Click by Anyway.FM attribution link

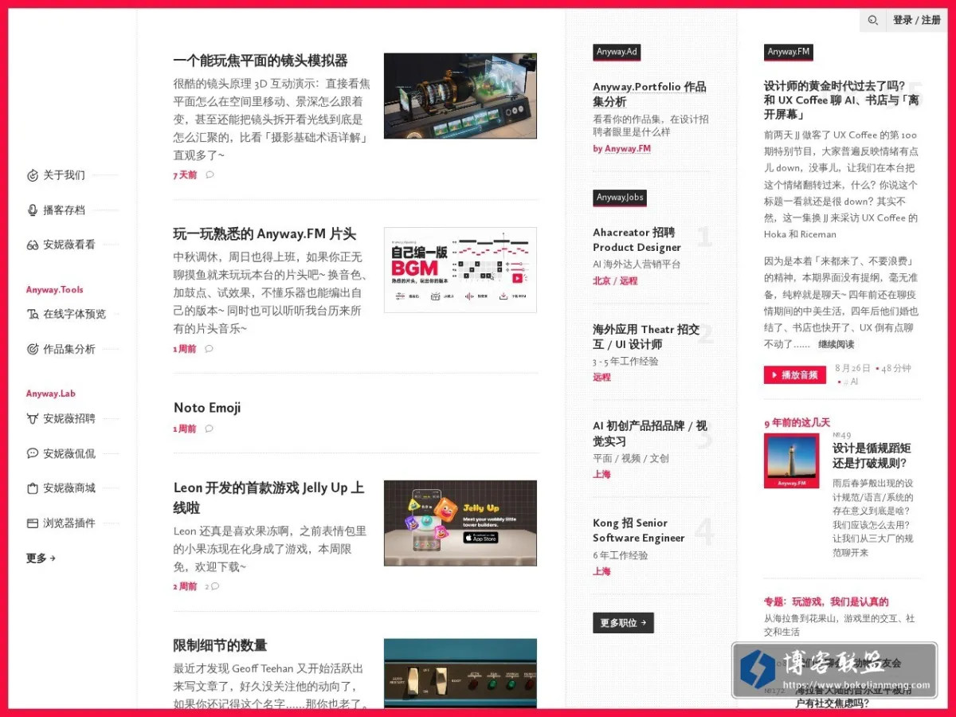[x=621, y=149]
